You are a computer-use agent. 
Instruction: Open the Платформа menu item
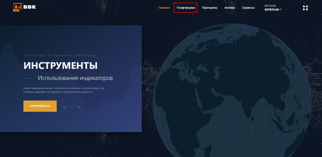[x=186, y=8]
